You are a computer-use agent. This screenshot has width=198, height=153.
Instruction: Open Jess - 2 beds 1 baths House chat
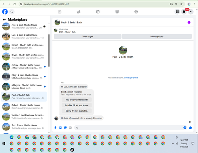(24, 26)
